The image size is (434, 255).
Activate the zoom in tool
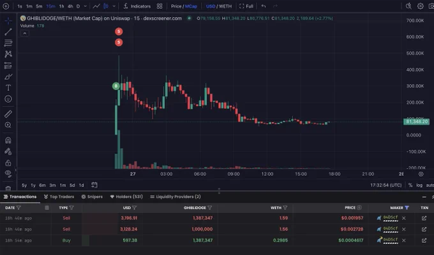(8, 125)
